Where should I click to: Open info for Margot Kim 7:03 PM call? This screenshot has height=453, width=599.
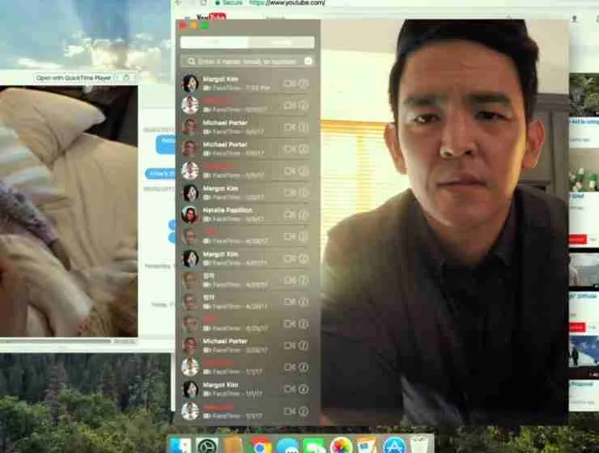click(304, 83)
